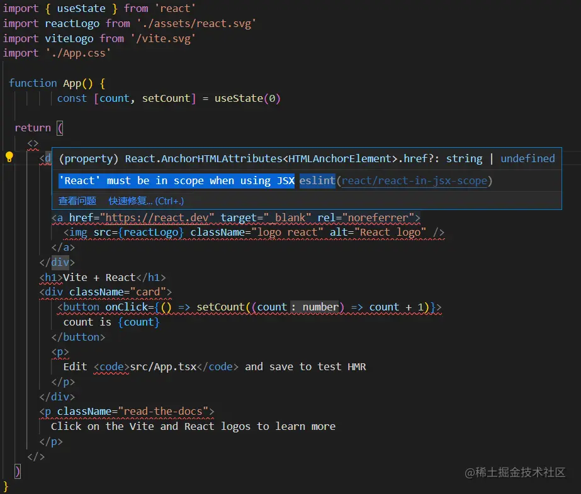Click useState(0) call
581x494 pixels.
click(x=247, y=99)
